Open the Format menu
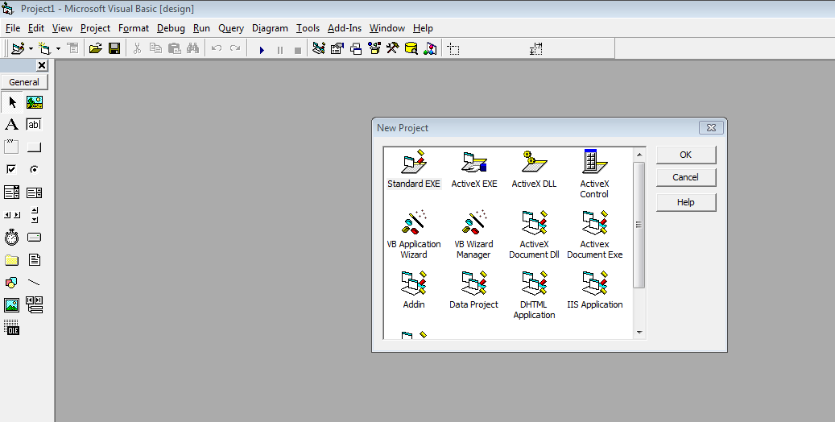This screenshot has width=835, height=422. click(x=134, y=28)
